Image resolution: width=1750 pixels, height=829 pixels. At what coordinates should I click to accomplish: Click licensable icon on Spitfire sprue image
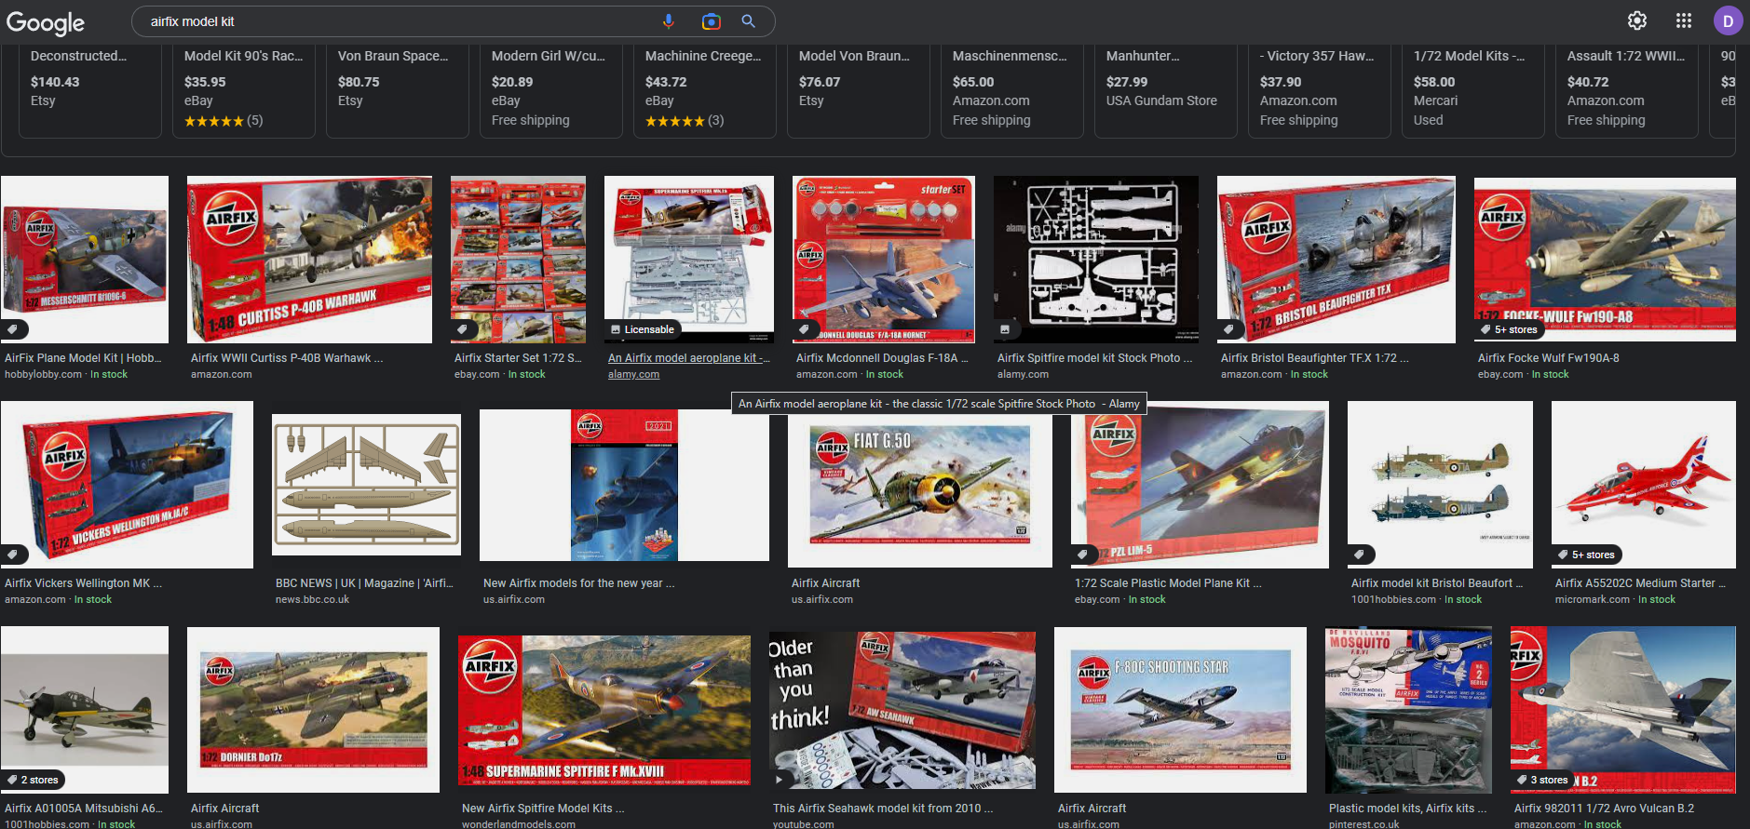coord(1006,329)
